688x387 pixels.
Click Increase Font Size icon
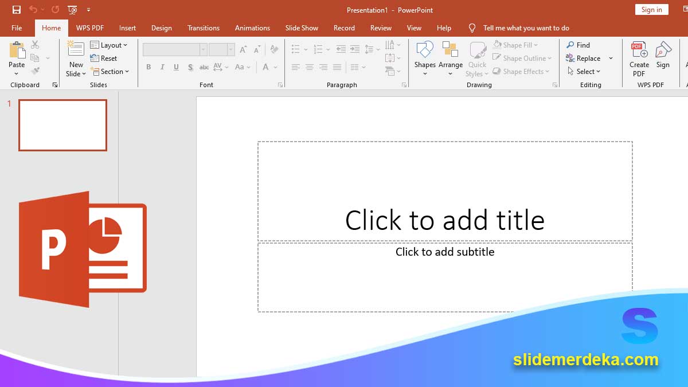click(243, 50)
